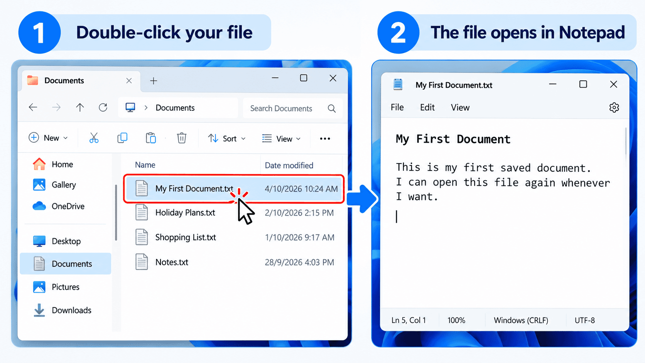Image resolution: width=645 pixels, height=363 pixels.
Task: Select Home in the navigation pane
Action: pos(66,164)
